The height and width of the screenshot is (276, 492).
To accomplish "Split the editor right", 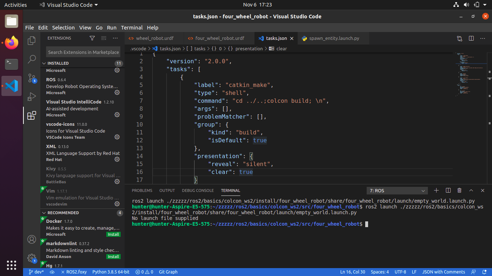I will pyautogui.click(x=471, y=38).
